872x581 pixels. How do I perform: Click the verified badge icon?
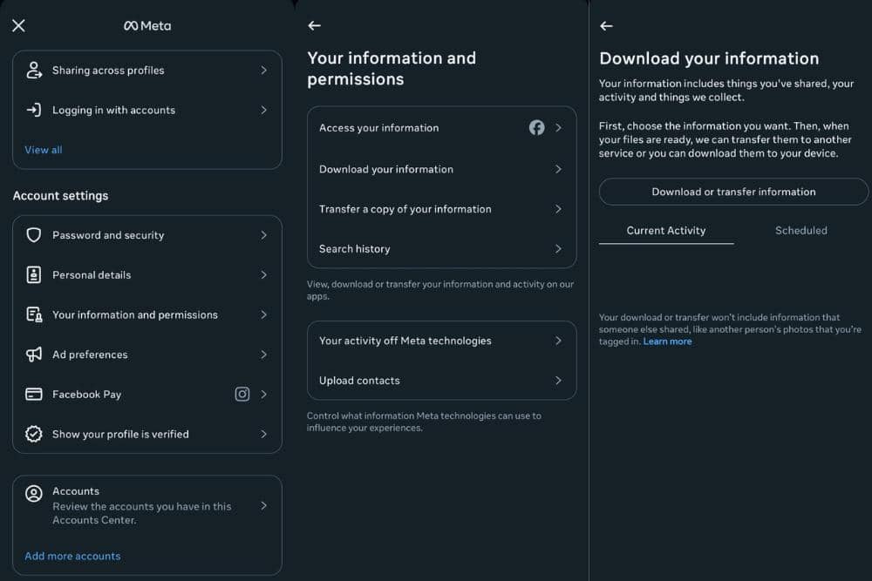click(x=34, y=434)
